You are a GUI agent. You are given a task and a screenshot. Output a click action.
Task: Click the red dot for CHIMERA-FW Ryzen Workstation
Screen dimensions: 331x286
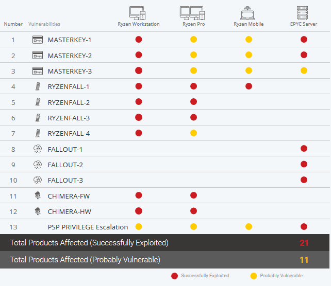139,195
